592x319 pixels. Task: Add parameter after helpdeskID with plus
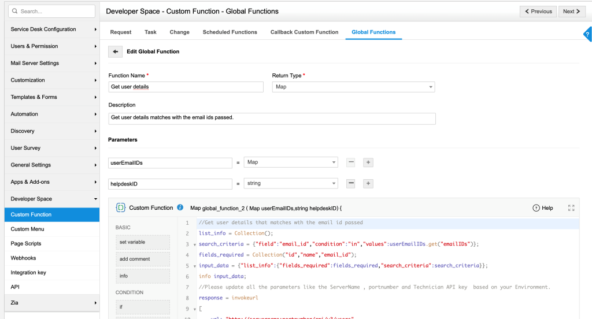[368, 183]
